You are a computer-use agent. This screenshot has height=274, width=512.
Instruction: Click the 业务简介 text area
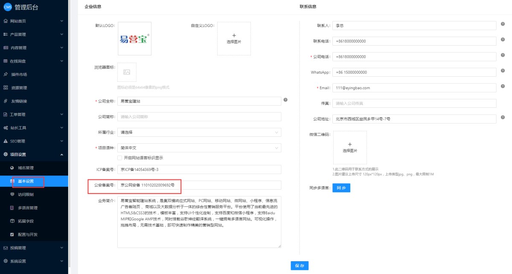point(199,222)
